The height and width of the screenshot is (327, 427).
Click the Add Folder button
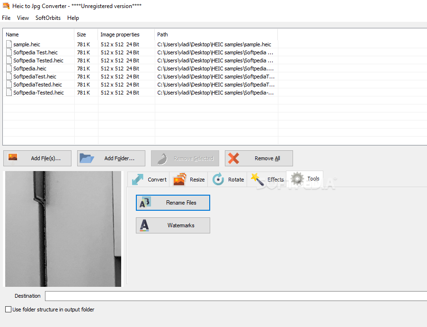tap(111, 158)
